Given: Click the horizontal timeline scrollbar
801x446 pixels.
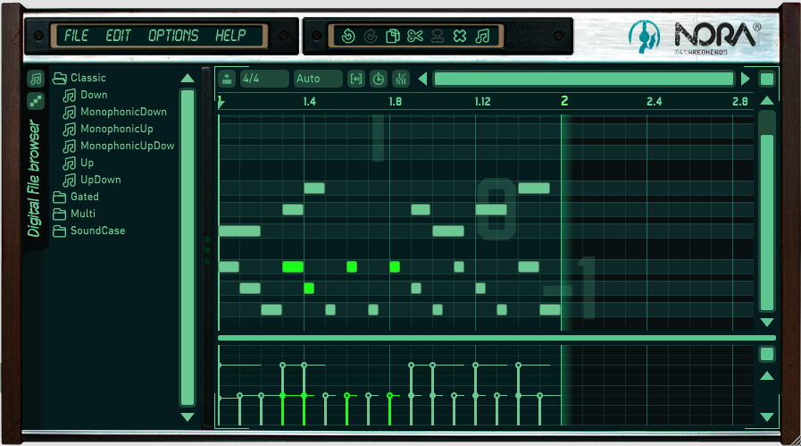Looking at the screenshot, I should (x=583, y=79).
